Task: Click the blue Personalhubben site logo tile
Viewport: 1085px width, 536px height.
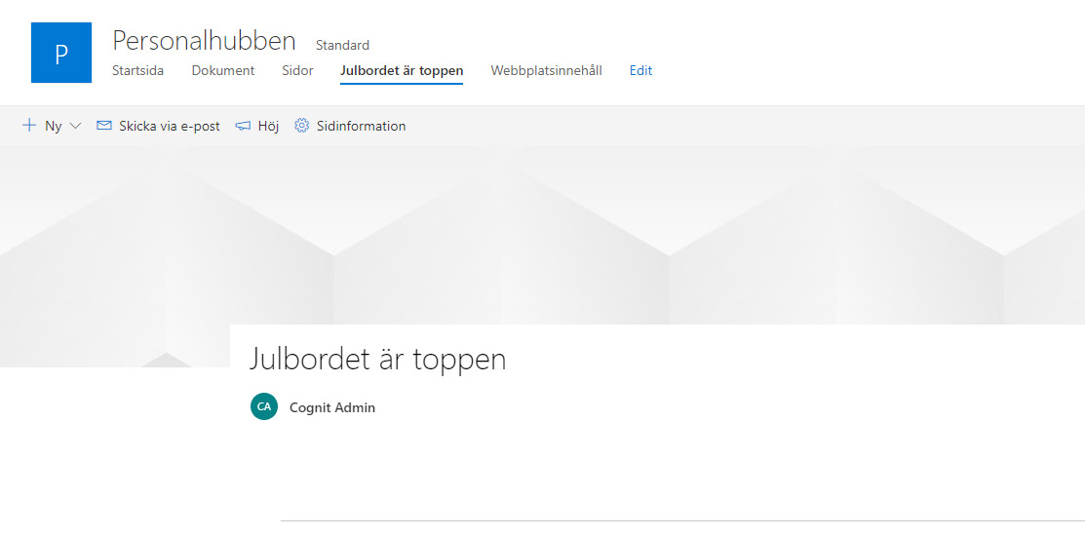Action: [x=60, y=53]
